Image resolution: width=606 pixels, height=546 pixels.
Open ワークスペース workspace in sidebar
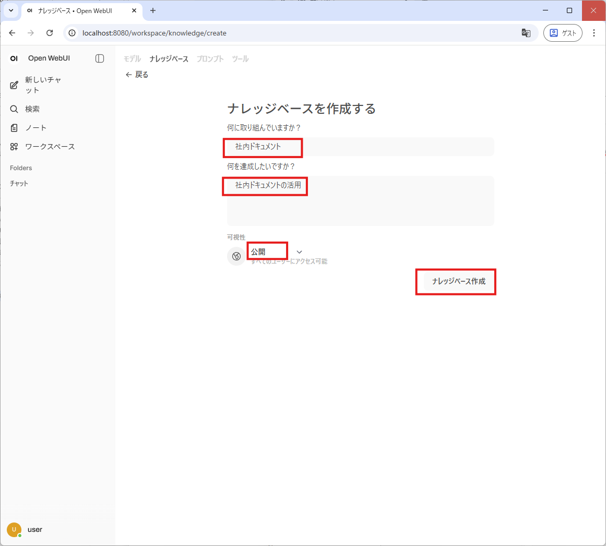point(50,147)
